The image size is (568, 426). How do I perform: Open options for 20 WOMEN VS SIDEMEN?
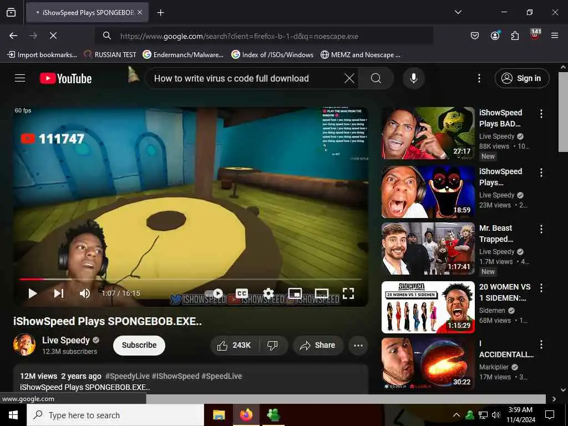point(541,288)
